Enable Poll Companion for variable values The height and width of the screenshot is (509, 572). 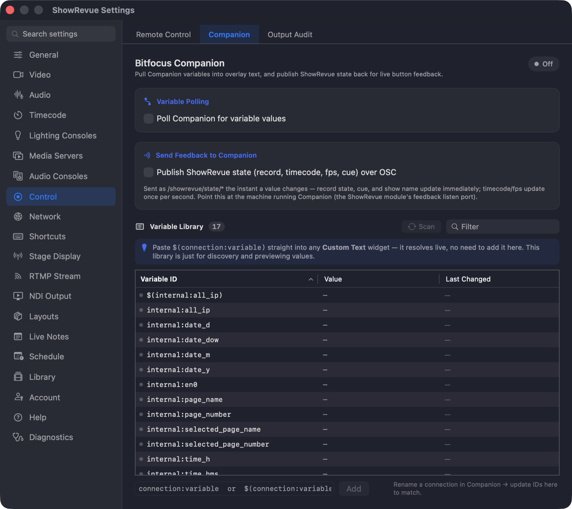point(148,119)
